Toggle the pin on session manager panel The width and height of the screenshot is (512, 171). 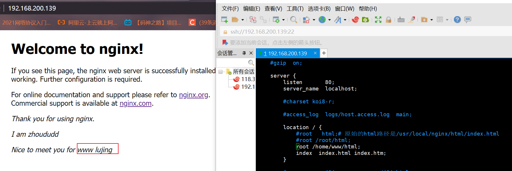(x=244, y=53)
